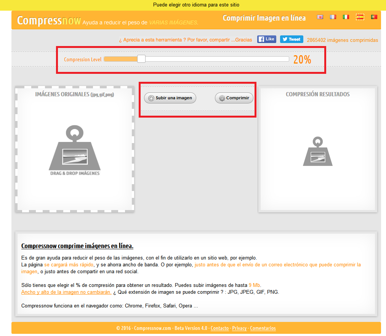Select the English flag icon

(x=320, y=17)
